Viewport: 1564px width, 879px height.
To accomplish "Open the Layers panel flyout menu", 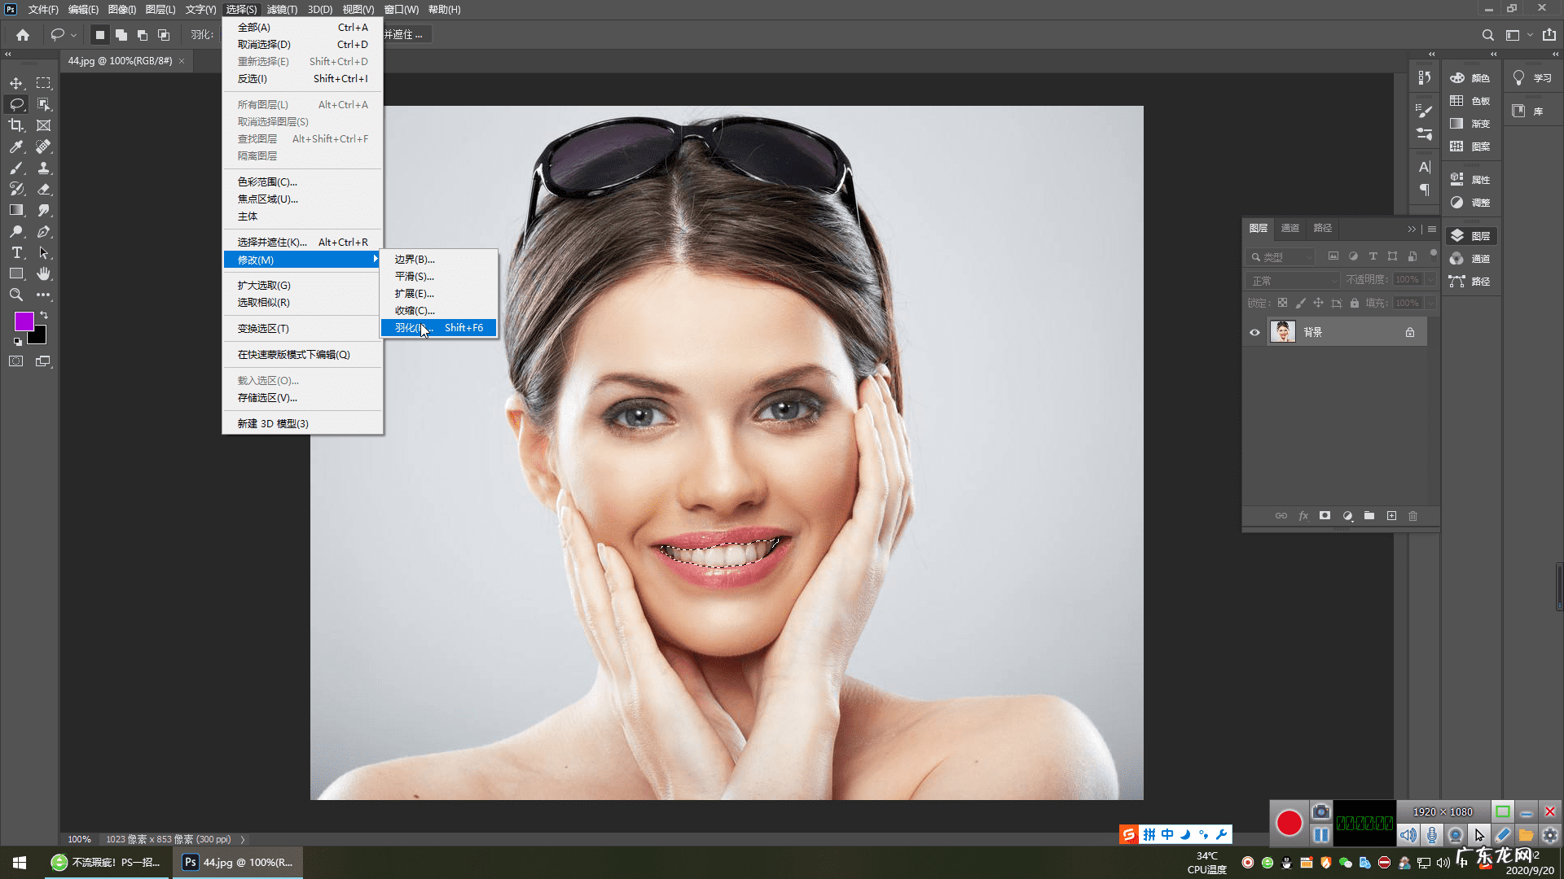I will 1432,229.
